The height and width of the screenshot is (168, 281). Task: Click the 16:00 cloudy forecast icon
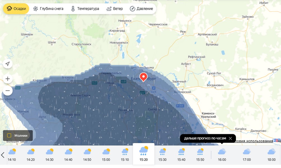(x=222, y=152)
